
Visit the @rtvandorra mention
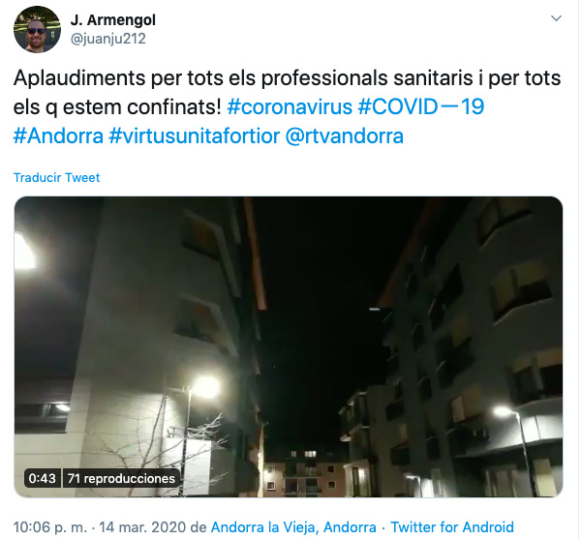coord(345,135)
